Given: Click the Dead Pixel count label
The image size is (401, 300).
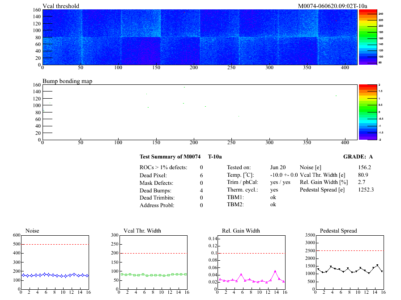Looking at the screenshot, I should [x=153, y=175].
